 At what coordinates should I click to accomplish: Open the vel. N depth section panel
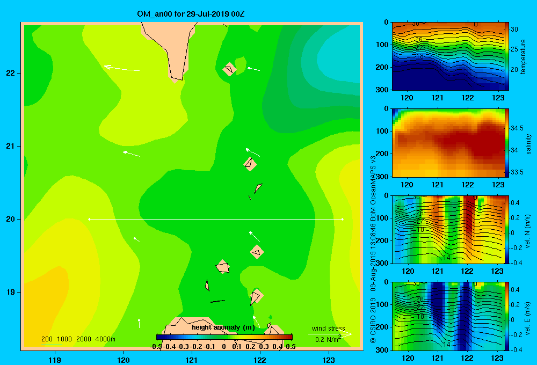coord(448,229)
